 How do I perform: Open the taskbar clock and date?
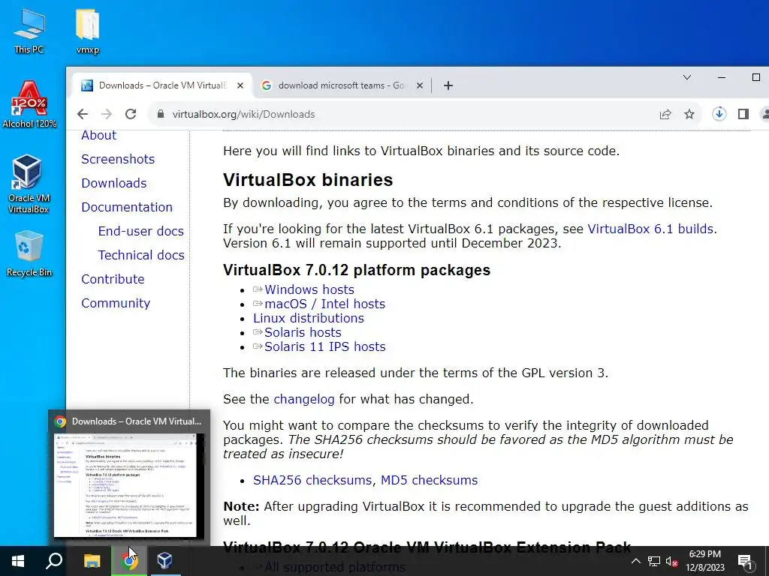(705, 561)
